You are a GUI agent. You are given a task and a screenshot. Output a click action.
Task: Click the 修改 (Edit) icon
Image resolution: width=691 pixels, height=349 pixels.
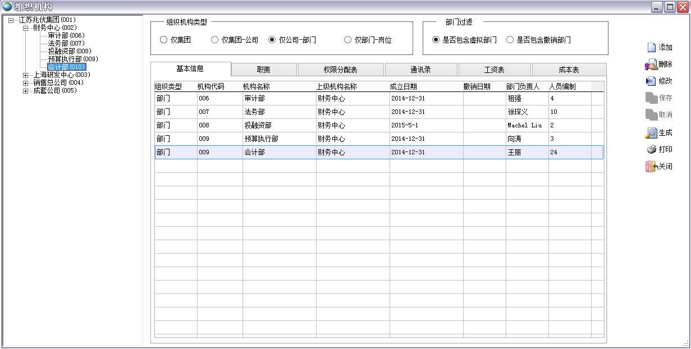point(651,81)
